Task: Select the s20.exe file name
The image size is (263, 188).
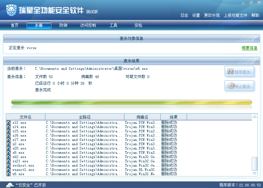Action: (19, 148)
